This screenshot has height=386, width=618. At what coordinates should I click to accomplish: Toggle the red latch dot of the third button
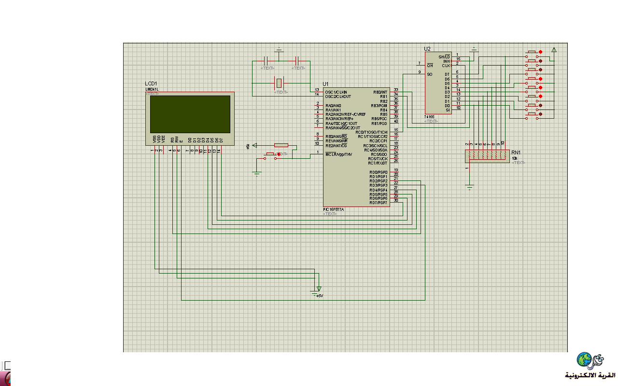(540, 69)
